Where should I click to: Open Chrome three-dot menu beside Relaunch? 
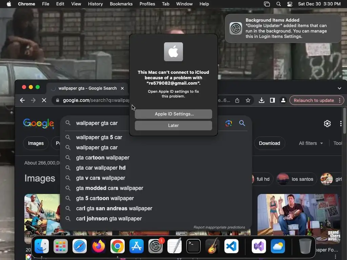coord(340,100)
